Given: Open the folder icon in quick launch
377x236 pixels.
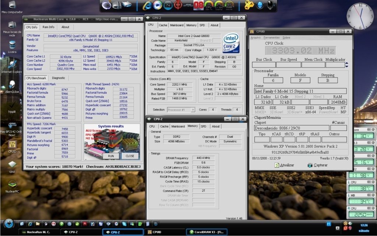Looking at the screenshot, I should pos(38,224).
